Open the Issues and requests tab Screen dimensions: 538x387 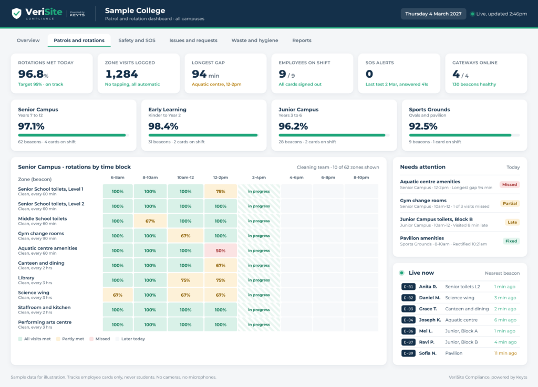pyautogui.click(x=193, y=40)
